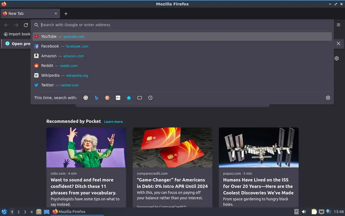Search this time with eBay
Image resolution: width=345 pixels, height=216 pixels.
coord(118,98)
